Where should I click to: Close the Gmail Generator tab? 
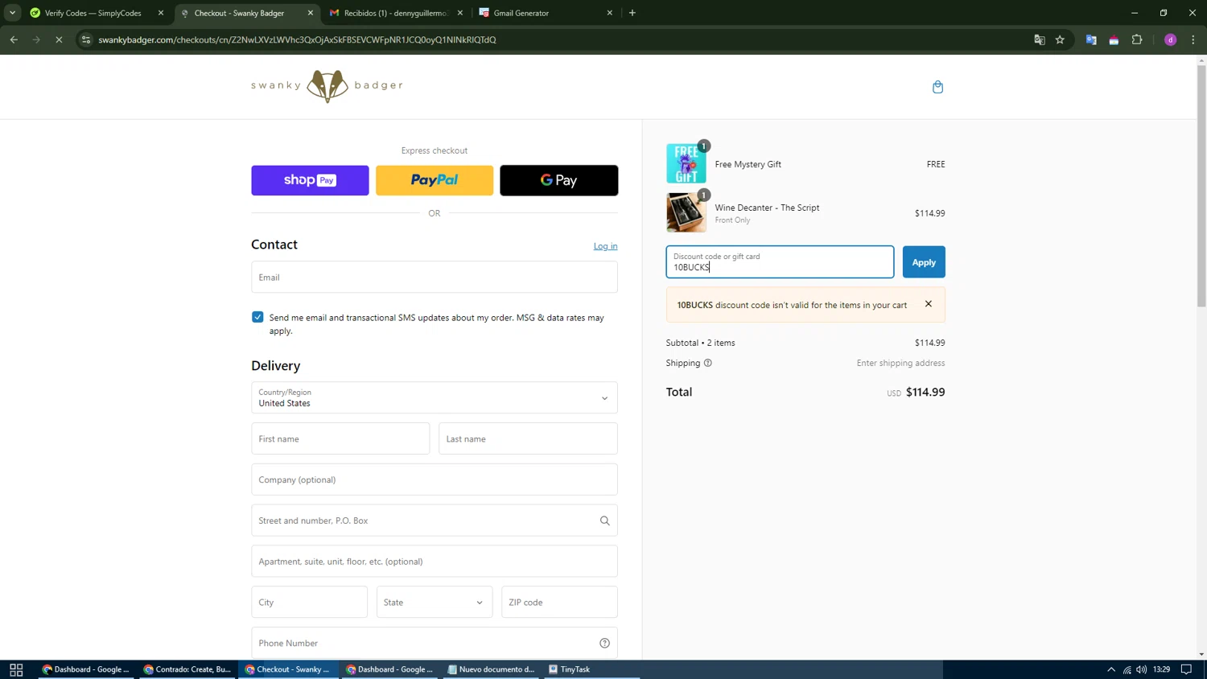tap(609, 13)
